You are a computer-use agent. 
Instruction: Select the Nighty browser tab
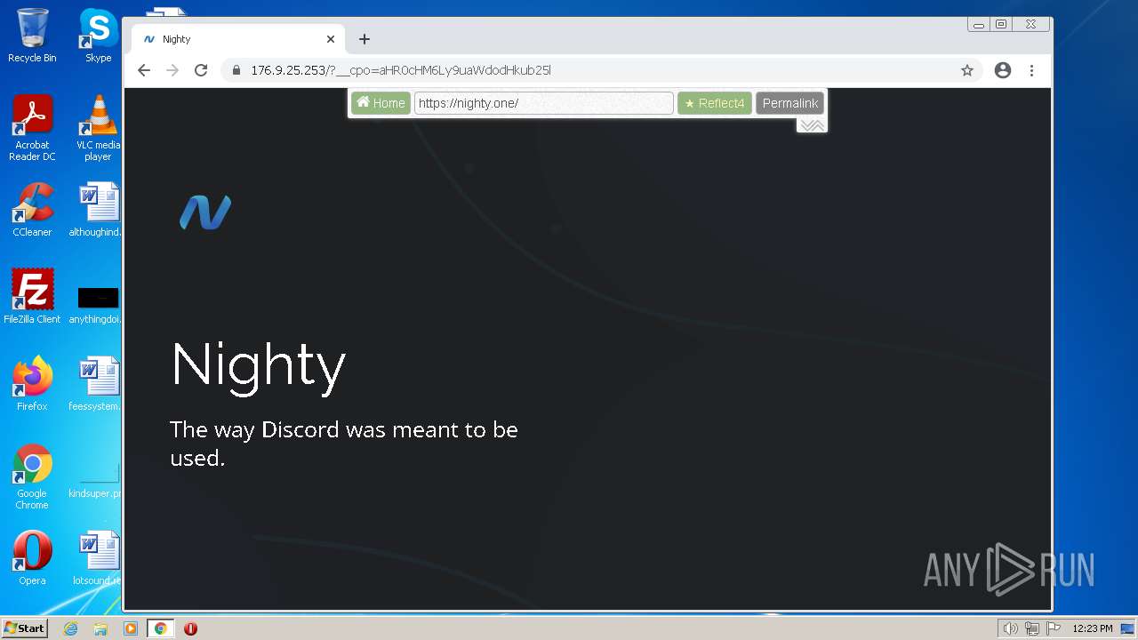(238, 39)
